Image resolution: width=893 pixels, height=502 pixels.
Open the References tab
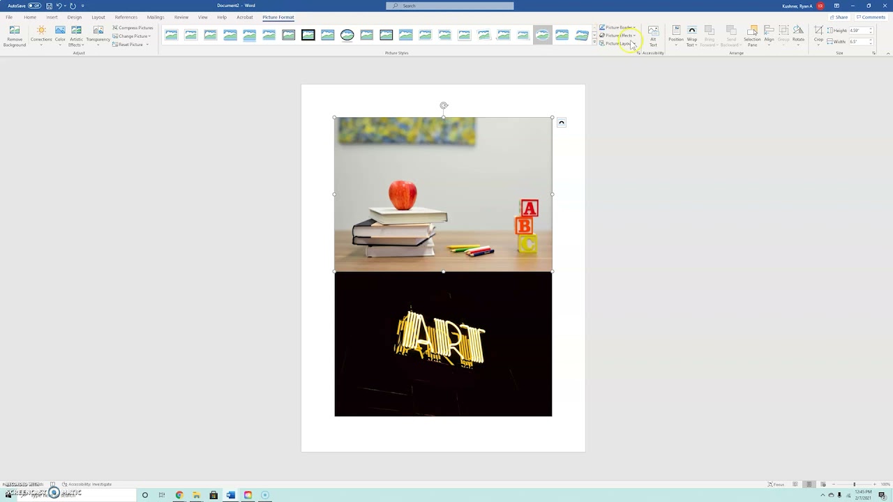(x=126, y=17)
